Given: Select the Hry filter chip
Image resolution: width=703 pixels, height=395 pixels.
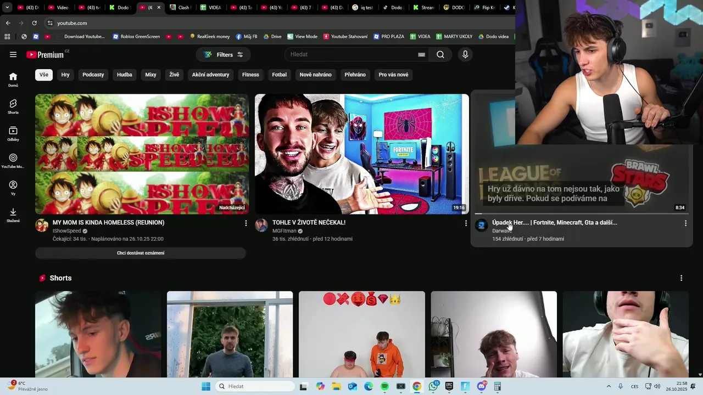Looking at the screenshot, I should tap(65, 75).
